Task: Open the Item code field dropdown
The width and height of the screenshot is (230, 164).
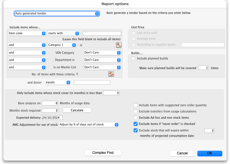Action: (27, 33)
